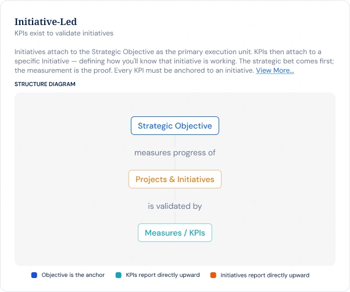This screenshot has height=292, width=350.
Task: Click the orange Initiatives legend swatch
Action: click(x=213, y=275)
